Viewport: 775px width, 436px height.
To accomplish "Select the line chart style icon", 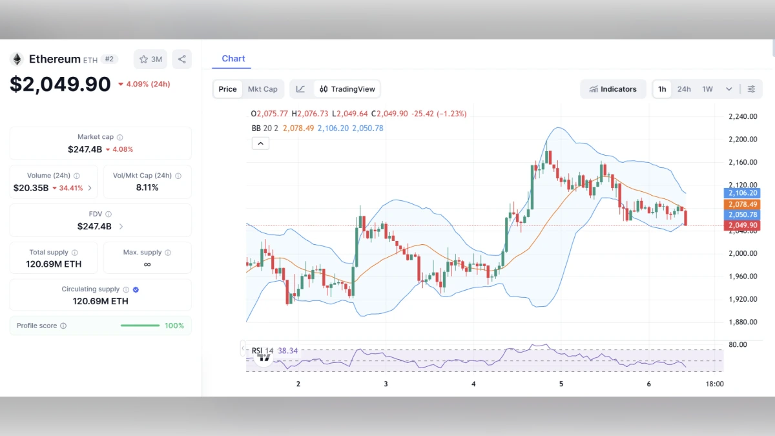I will (x=301, y=88).
